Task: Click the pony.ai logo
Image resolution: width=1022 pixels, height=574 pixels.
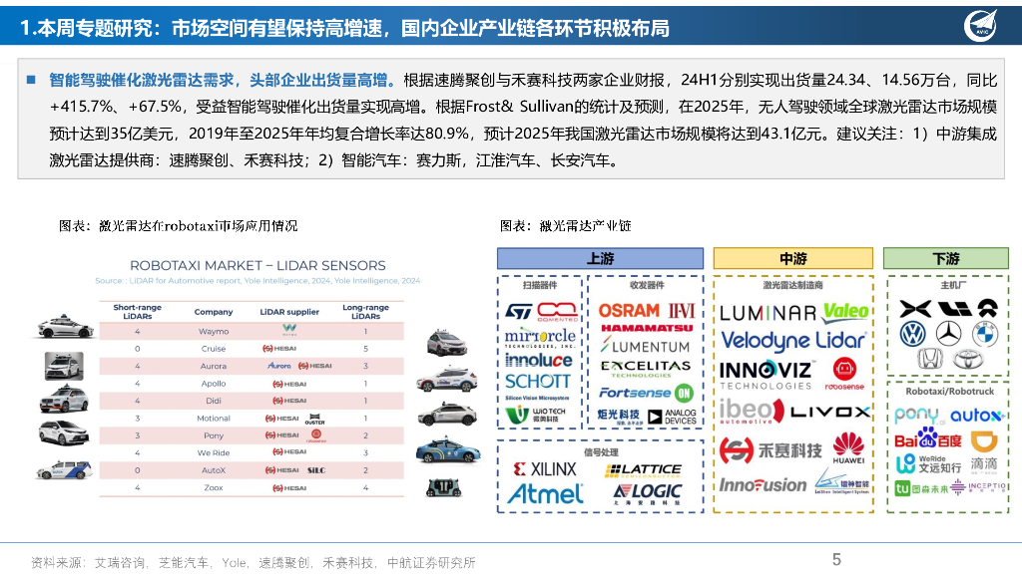Action: tap(919, 416)
